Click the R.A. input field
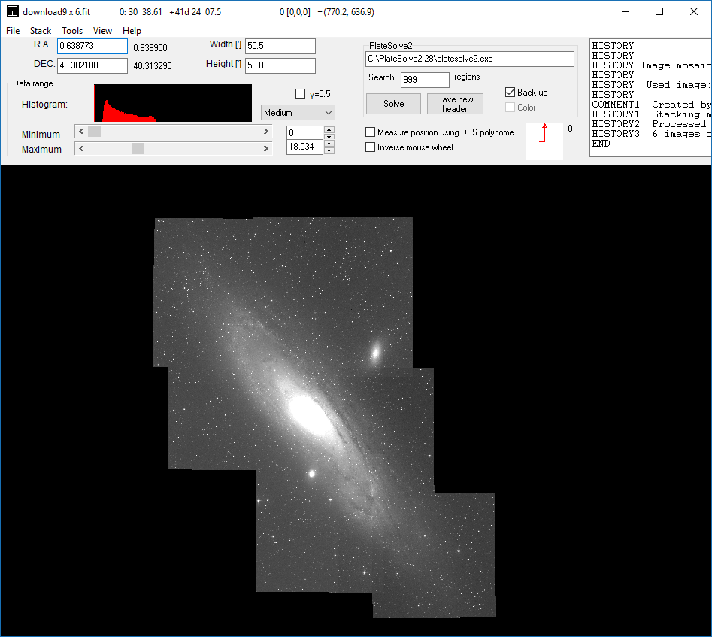This screenshot has width=712, height=637. click(x=92, y=46)
